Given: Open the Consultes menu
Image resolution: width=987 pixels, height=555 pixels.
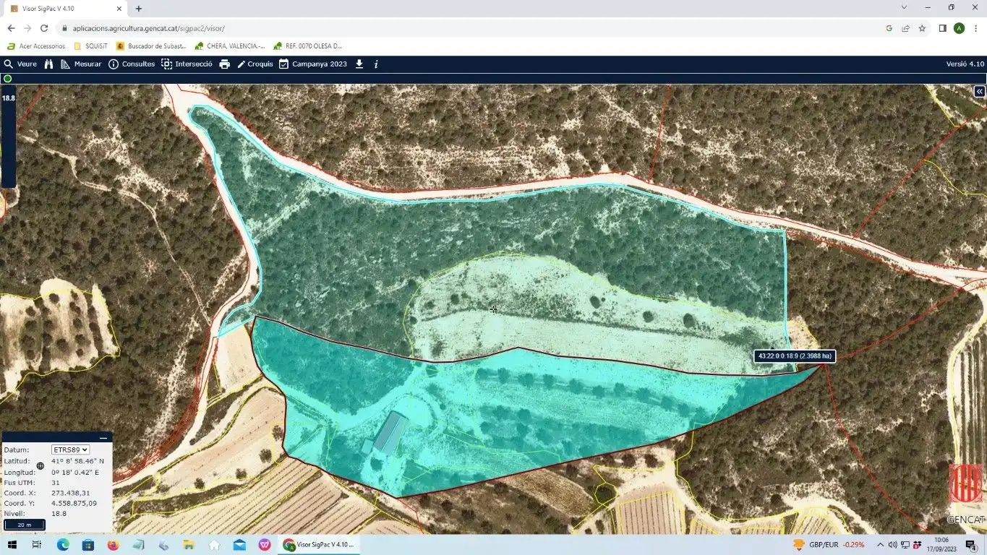Looking at the screenshot, I should coord(132,64).
